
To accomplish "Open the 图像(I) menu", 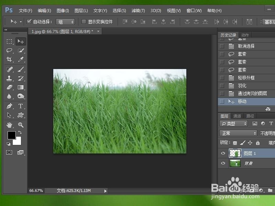I will [x=63, y=11].
